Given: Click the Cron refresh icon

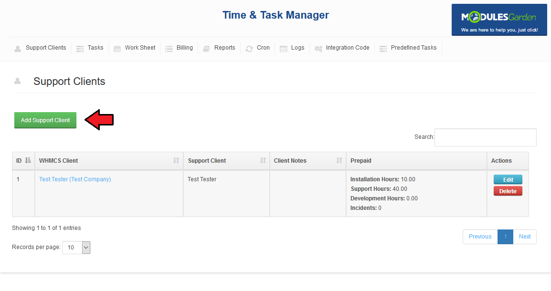Looking at the screenshot, I should tap(249, 49).
